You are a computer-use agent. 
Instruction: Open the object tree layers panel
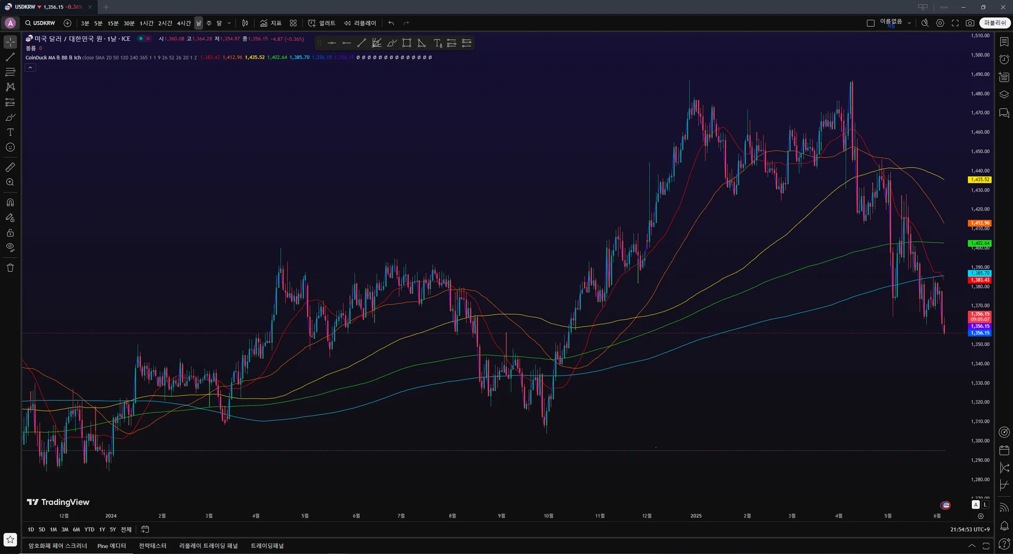coord(1004,95)
